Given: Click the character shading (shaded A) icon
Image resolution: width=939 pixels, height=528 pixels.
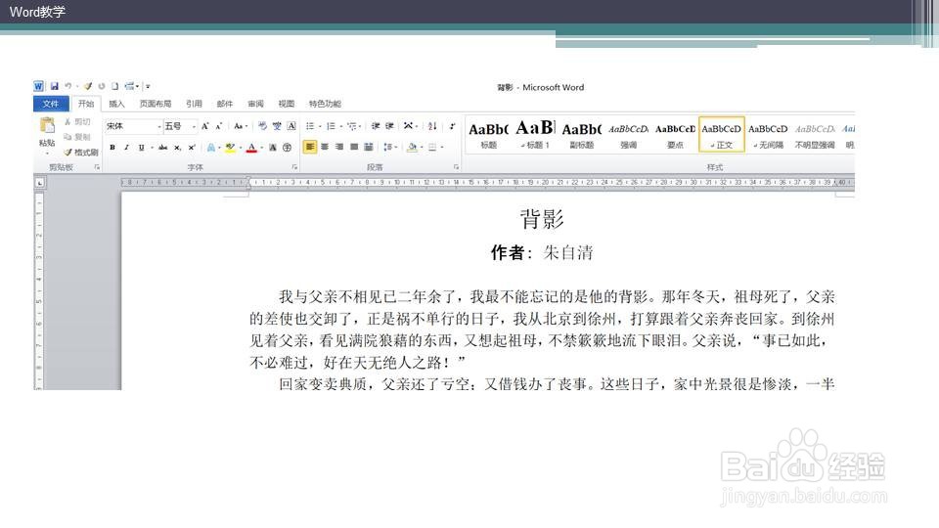Looking at the screenshot, I should tap(273, 148).
